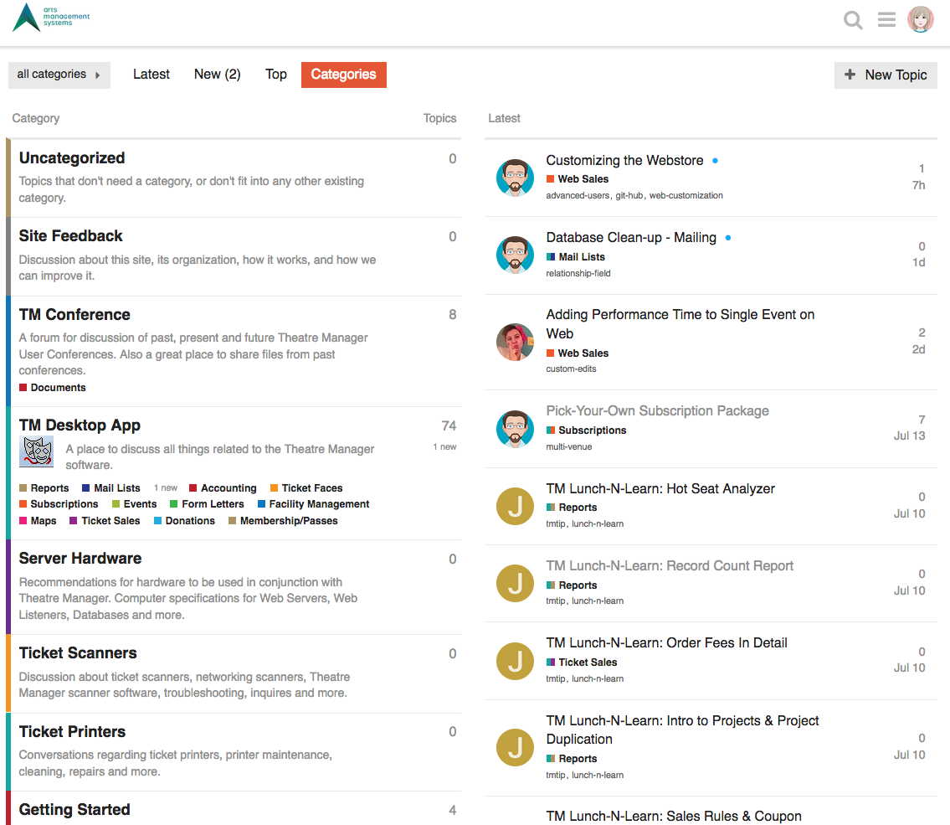The width and height of the screenshot is (950, 825).
Task: Create a New Topic
Action: 886,75
